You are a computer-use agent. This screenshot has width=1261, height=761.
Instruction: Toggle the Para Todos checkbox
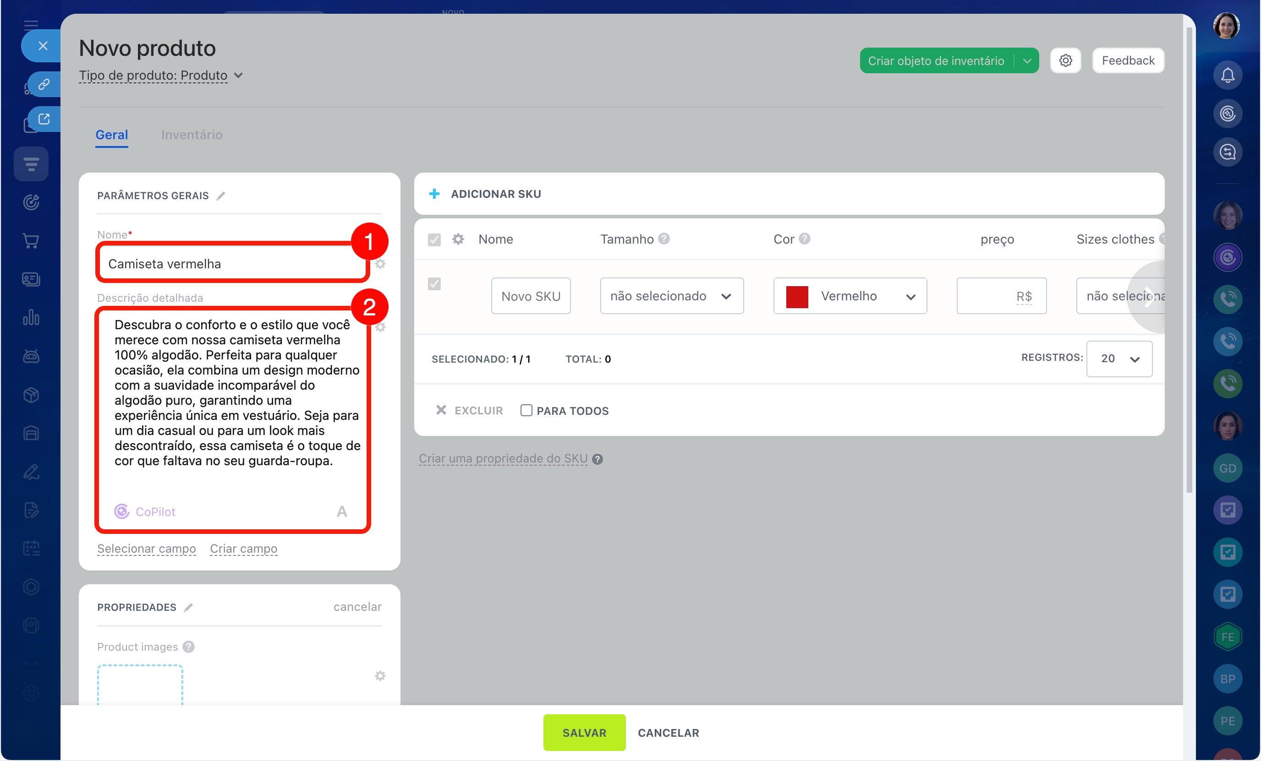[526, 410]
